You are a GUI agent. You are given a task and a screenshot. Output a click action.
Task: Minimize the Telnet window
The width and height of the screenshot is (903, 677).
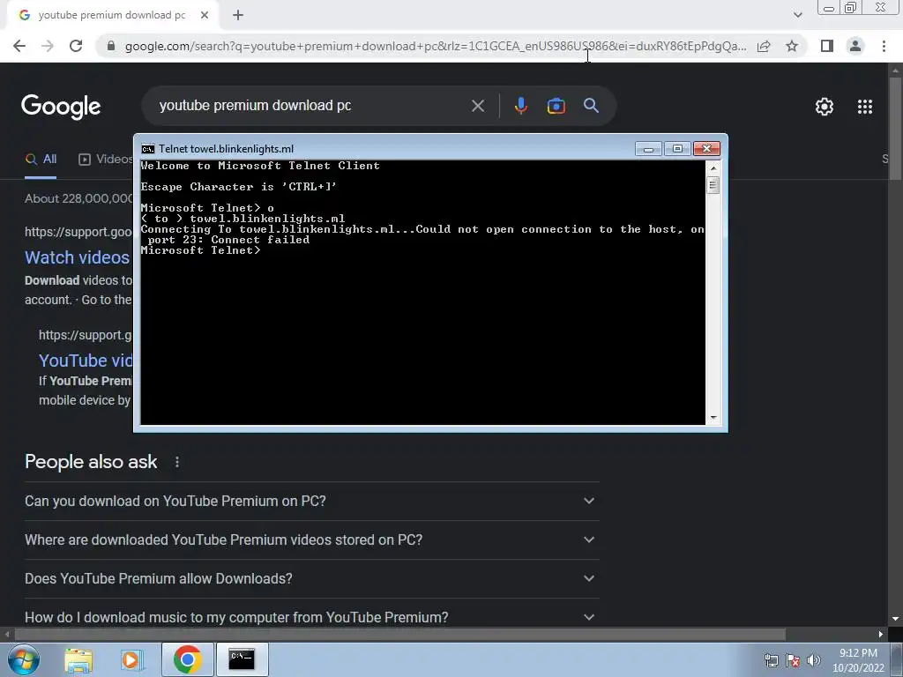click(648, 149)
